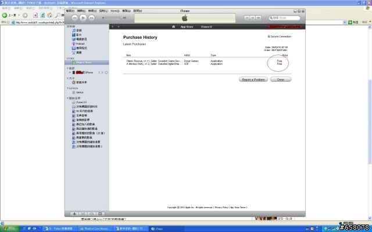Open App Store Terms link
372x232 pixels.
click(x=238, y=208)
